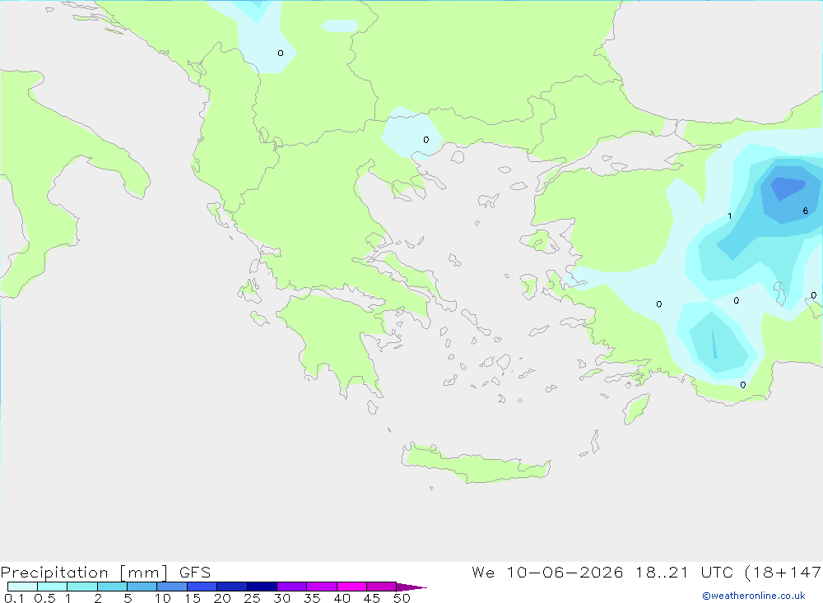The height and width of the screenshot is (603, 823).
Task: Click legend tick label "2"
Action: (98, 598)
